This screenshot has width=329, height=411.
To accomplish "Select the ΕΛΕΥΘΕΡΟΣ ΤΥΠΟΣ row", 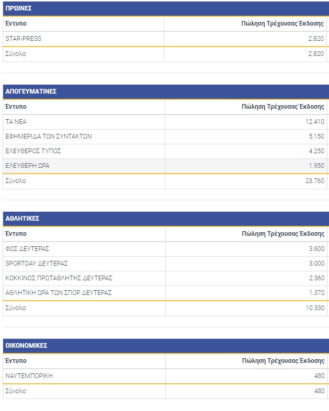I will click(x=33, y=151).
